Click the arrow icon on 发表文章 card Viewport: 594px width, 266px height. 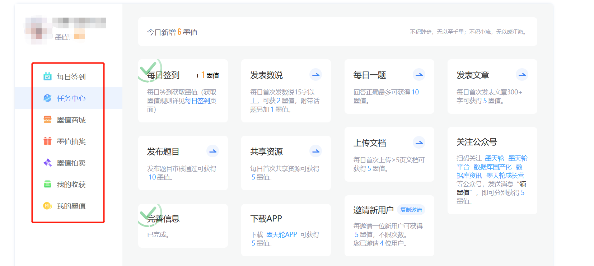point(522,75)
